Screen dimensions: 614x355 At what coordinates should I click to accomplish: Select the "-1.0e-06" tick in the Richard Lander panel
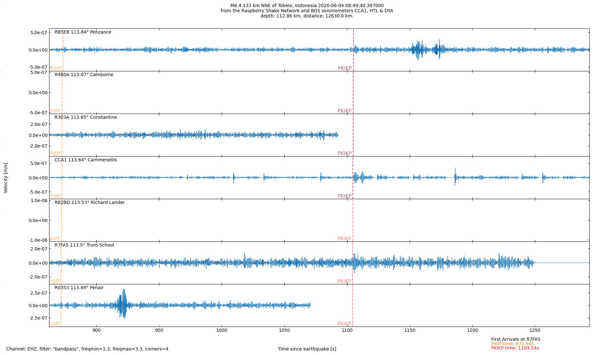(38, 240)
